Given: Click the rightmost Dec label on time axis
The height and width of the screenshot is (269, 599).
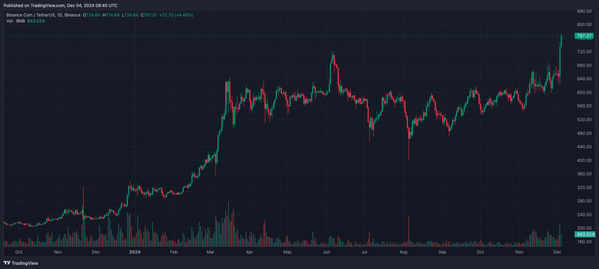Looking at the screenshot, I should point(557,252).
